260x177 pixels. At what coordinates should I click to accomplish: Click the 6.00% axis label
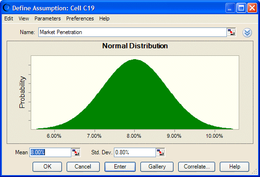(54, 136)
